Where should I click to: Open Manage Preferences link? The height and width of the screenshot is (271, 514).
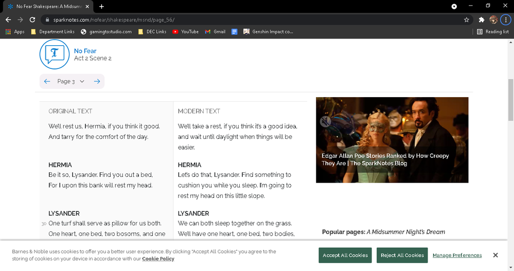(457, 255)
